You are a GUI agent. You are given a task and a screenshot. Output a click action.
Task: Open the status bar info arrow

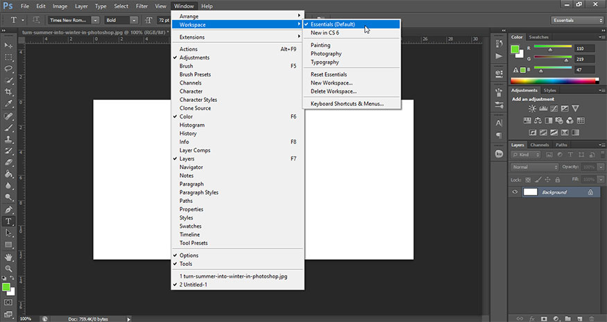pyautogui.click(x=128, y=319)
